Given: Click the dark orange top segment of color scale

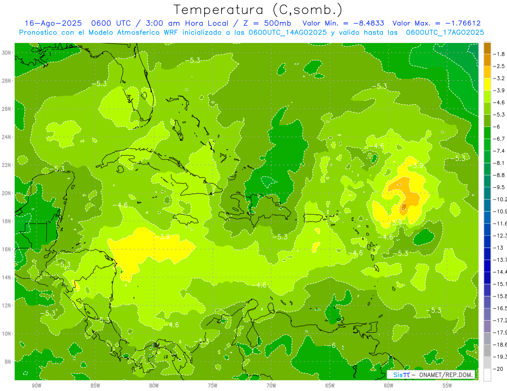Looking at the screenshot, I should [x=487, y=48].
